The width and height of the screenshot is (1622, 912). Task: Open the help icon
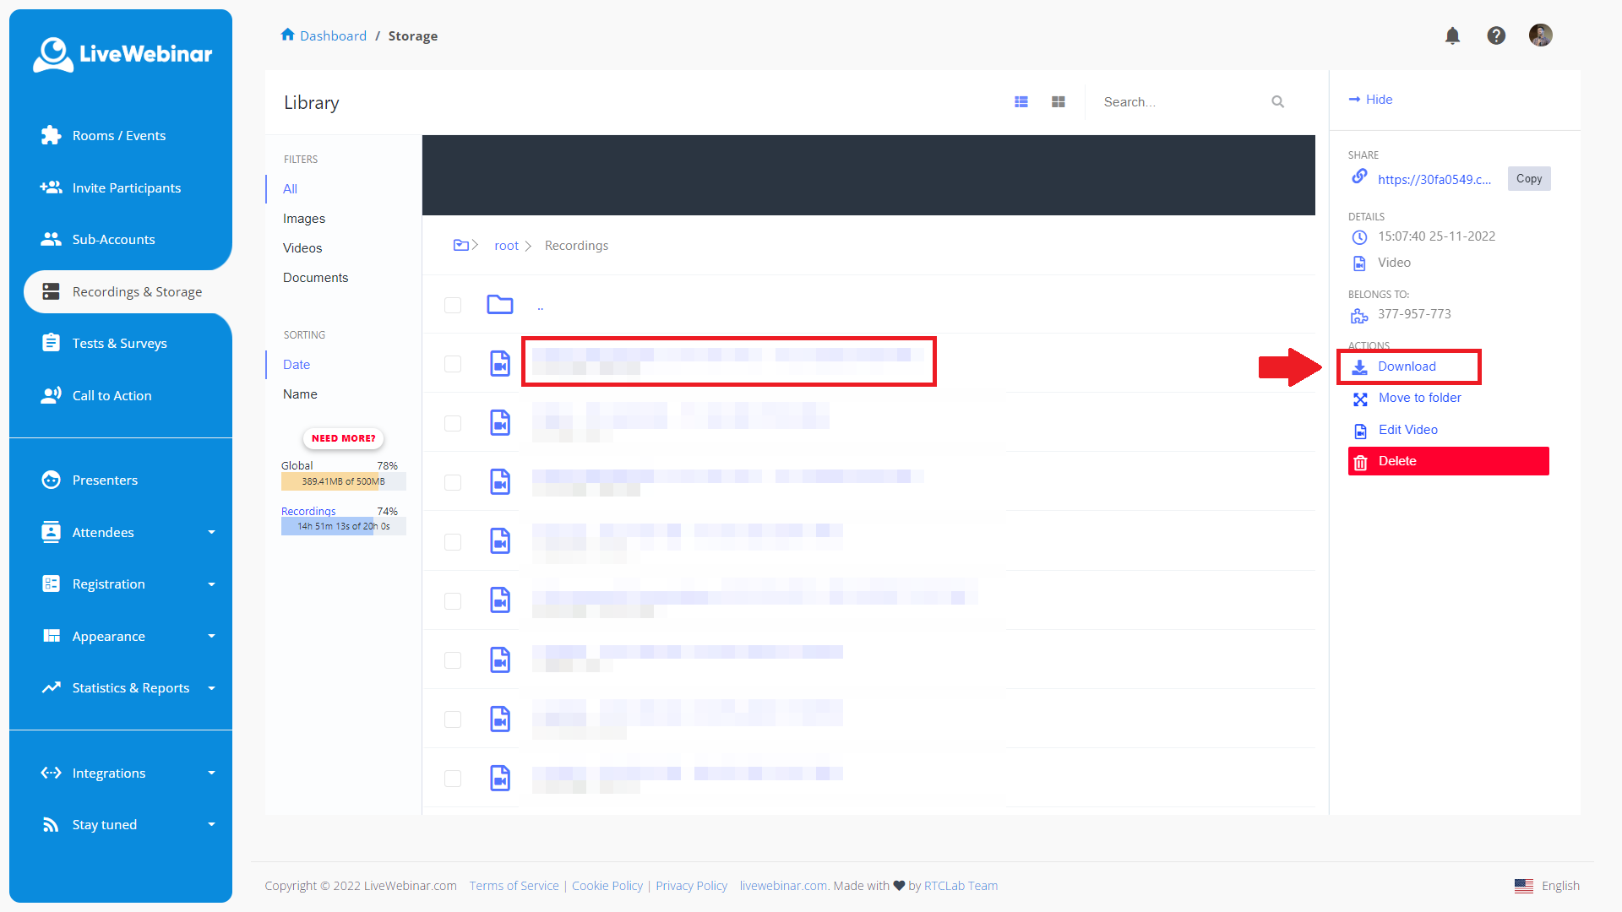pos(1496,35)
